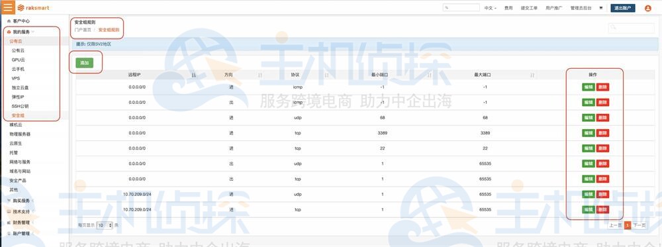The width and height of the screenshot is (662, 247).
Task: Open 弹性IP in the sidebar
Action: 18,97
